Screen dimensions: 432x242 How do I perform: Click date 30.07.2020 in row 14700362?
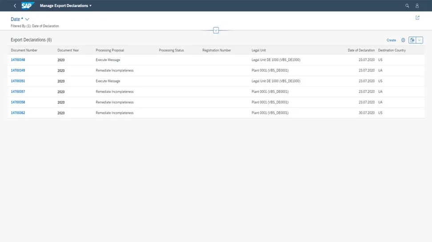click(x=367, y=113)
